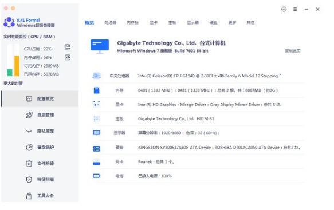
Task: Switch to the 处理器 tab
Action: [x=111, y=22]
